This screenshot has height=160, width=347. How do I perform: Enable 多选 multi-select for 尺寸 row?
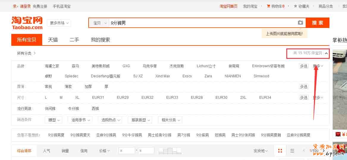point(304,98)
